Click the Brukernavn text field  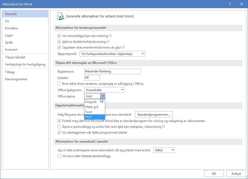[112, 72]
